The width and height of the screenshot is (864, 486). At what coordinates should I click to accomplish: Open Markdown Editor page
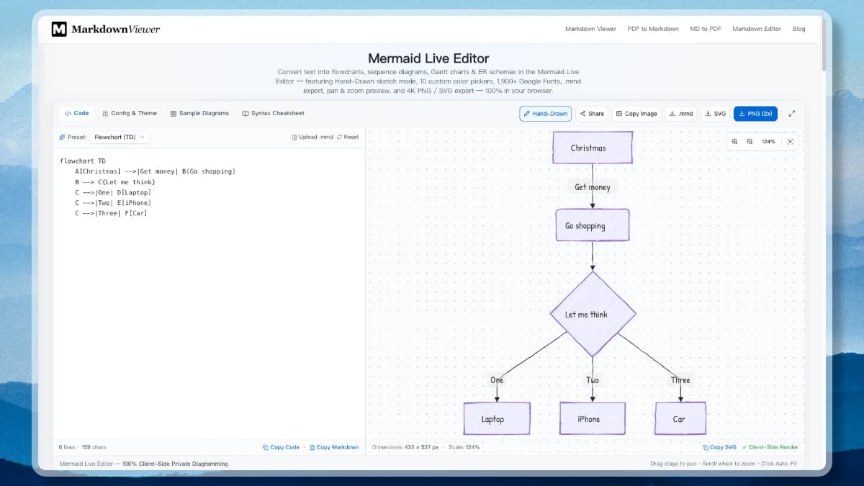coord(757,29)
